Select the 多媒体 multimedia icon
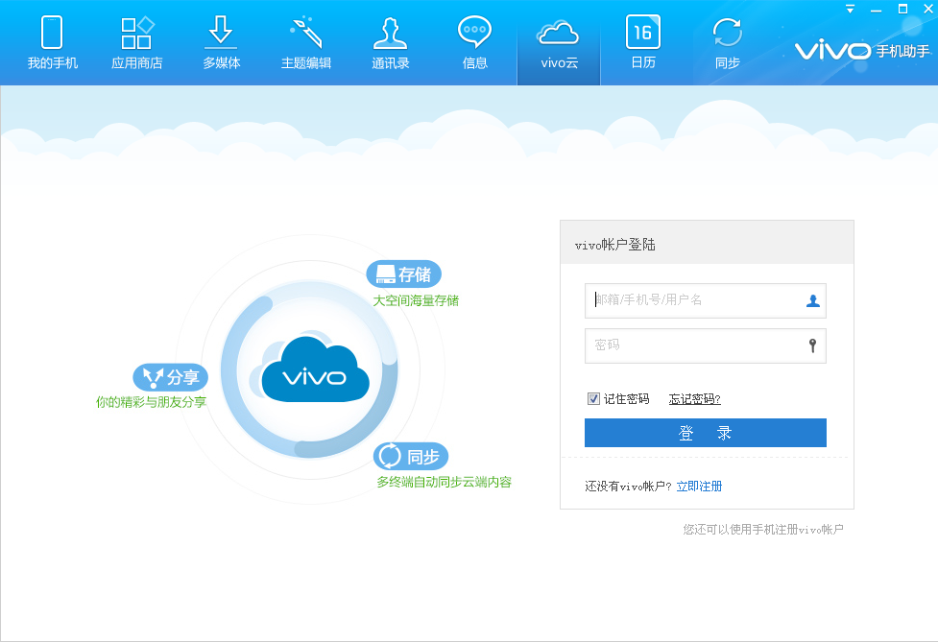Screen dimensions: 938x642 pos(221,41)
